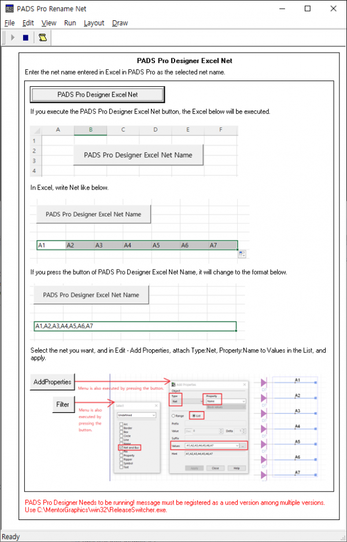The width and height of the screenshot is (347, 542).
Task: Click the Excel cell containing A1,A2,A3,A4,A5,A6,A7
Action: click(x=135, y=326)
